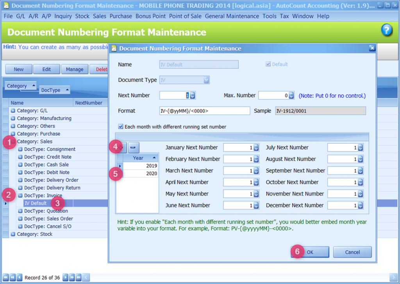This screenshot has width=400, height=284.
Task: Expand Category: Stock group
Action: pos(13,234)
